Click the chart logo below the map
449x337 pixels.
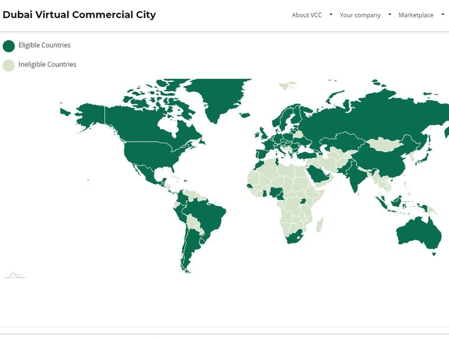[15, 275]
